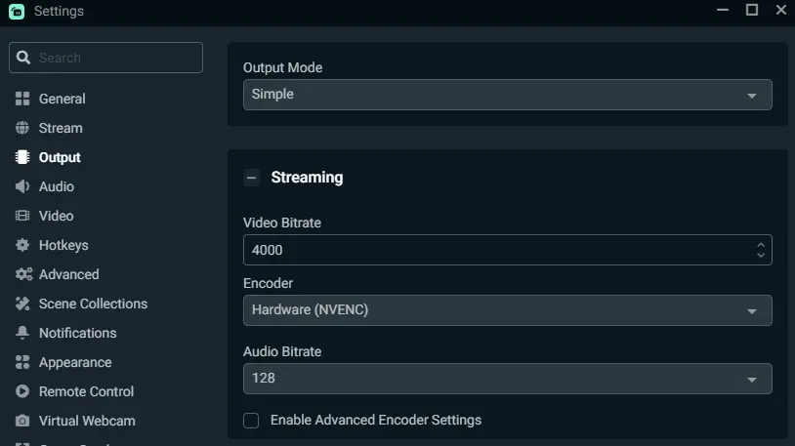Click the Settings window title text
This screenshot has height=446, width=795.
coord(59,11)
